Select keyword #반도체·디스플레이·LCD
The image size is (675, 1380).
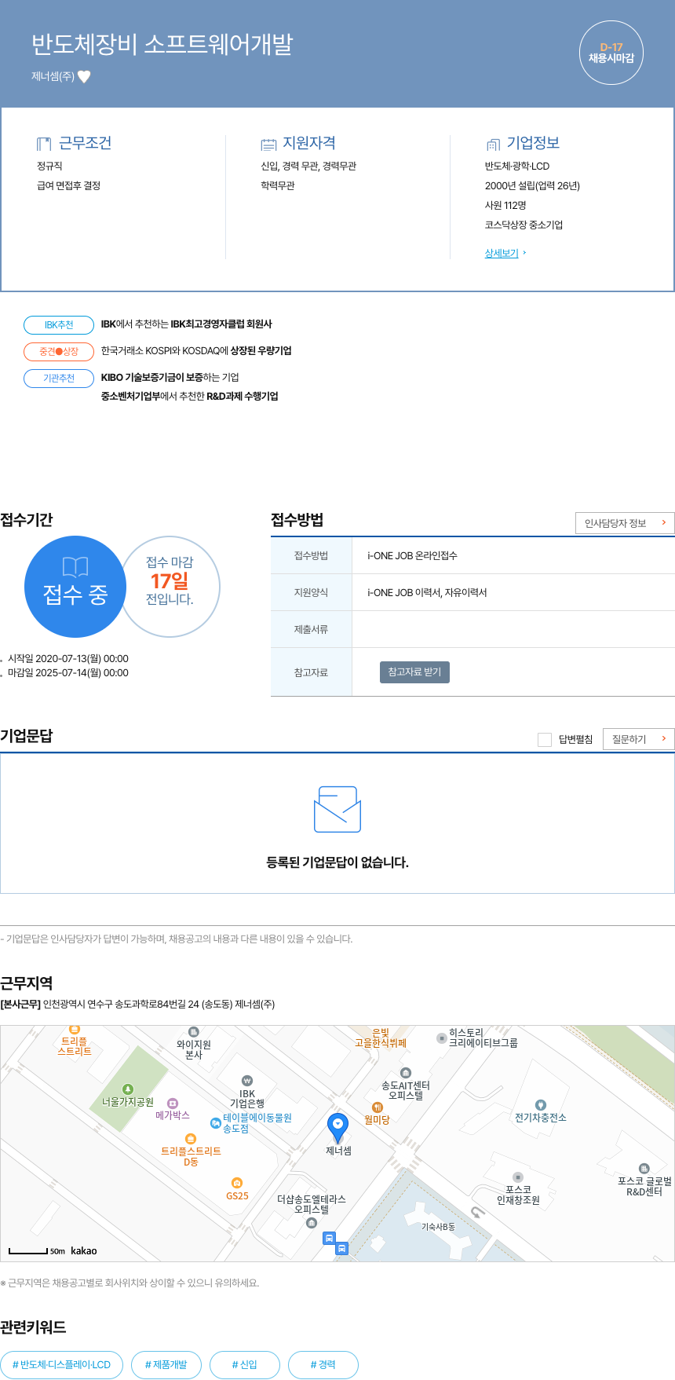coord(62,1365)
